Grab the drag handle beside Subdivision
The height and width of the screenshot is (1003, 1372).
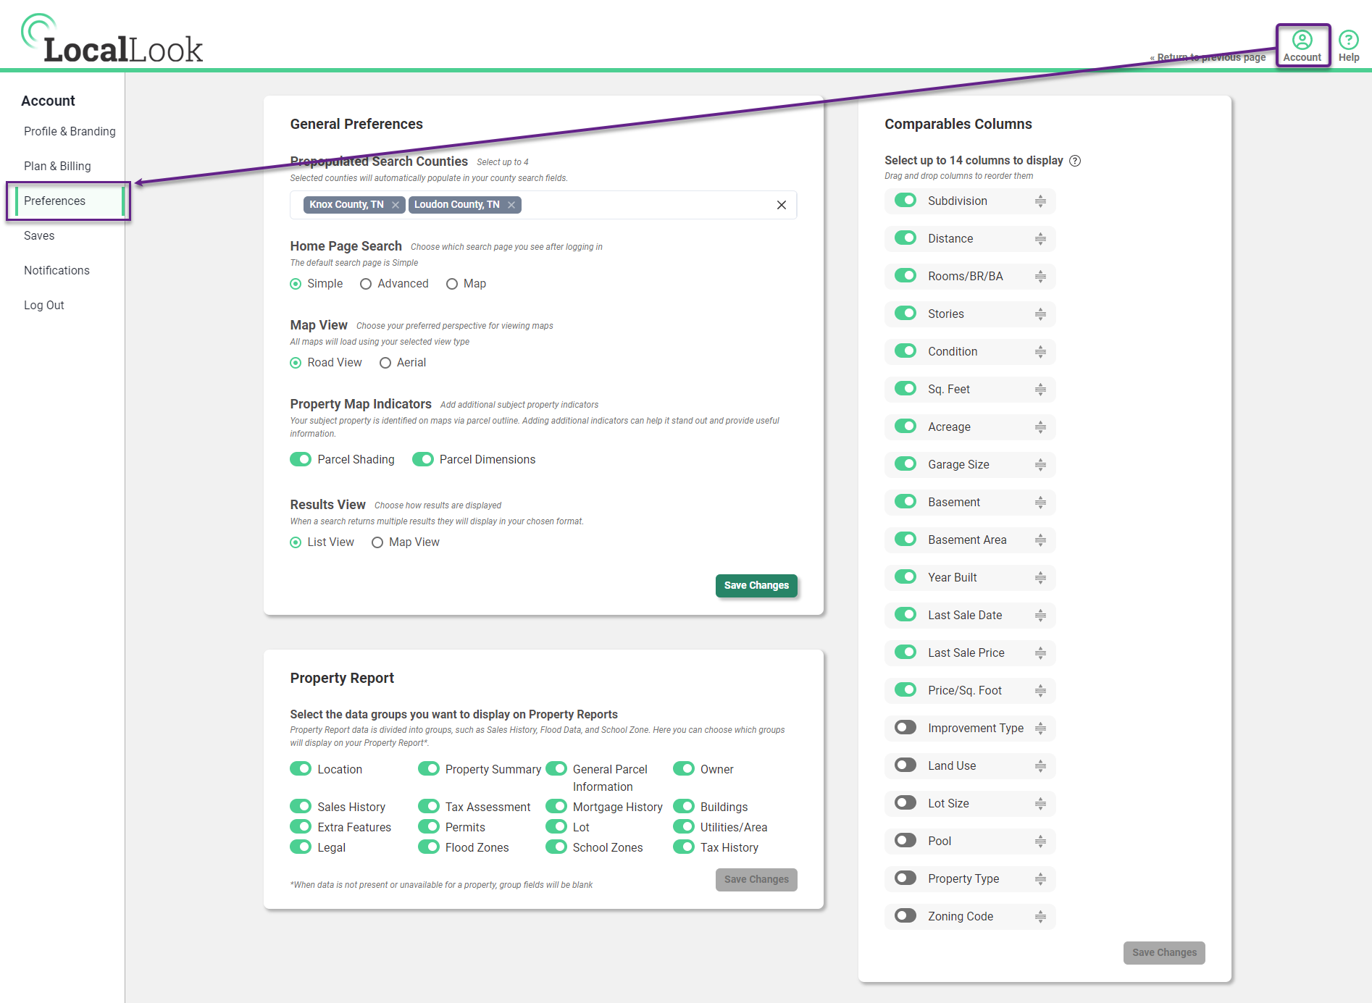point(1040,201)
